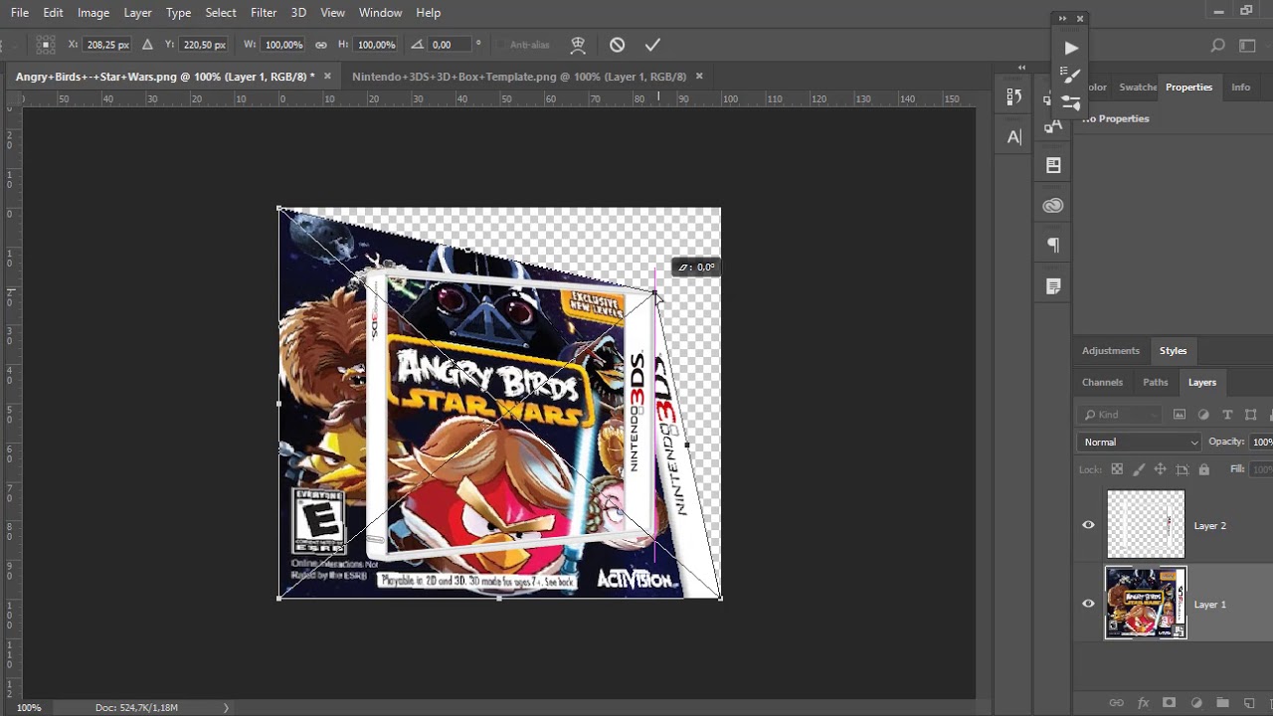
Task: Open status bar info arrow
Action: tap(226, 708)
